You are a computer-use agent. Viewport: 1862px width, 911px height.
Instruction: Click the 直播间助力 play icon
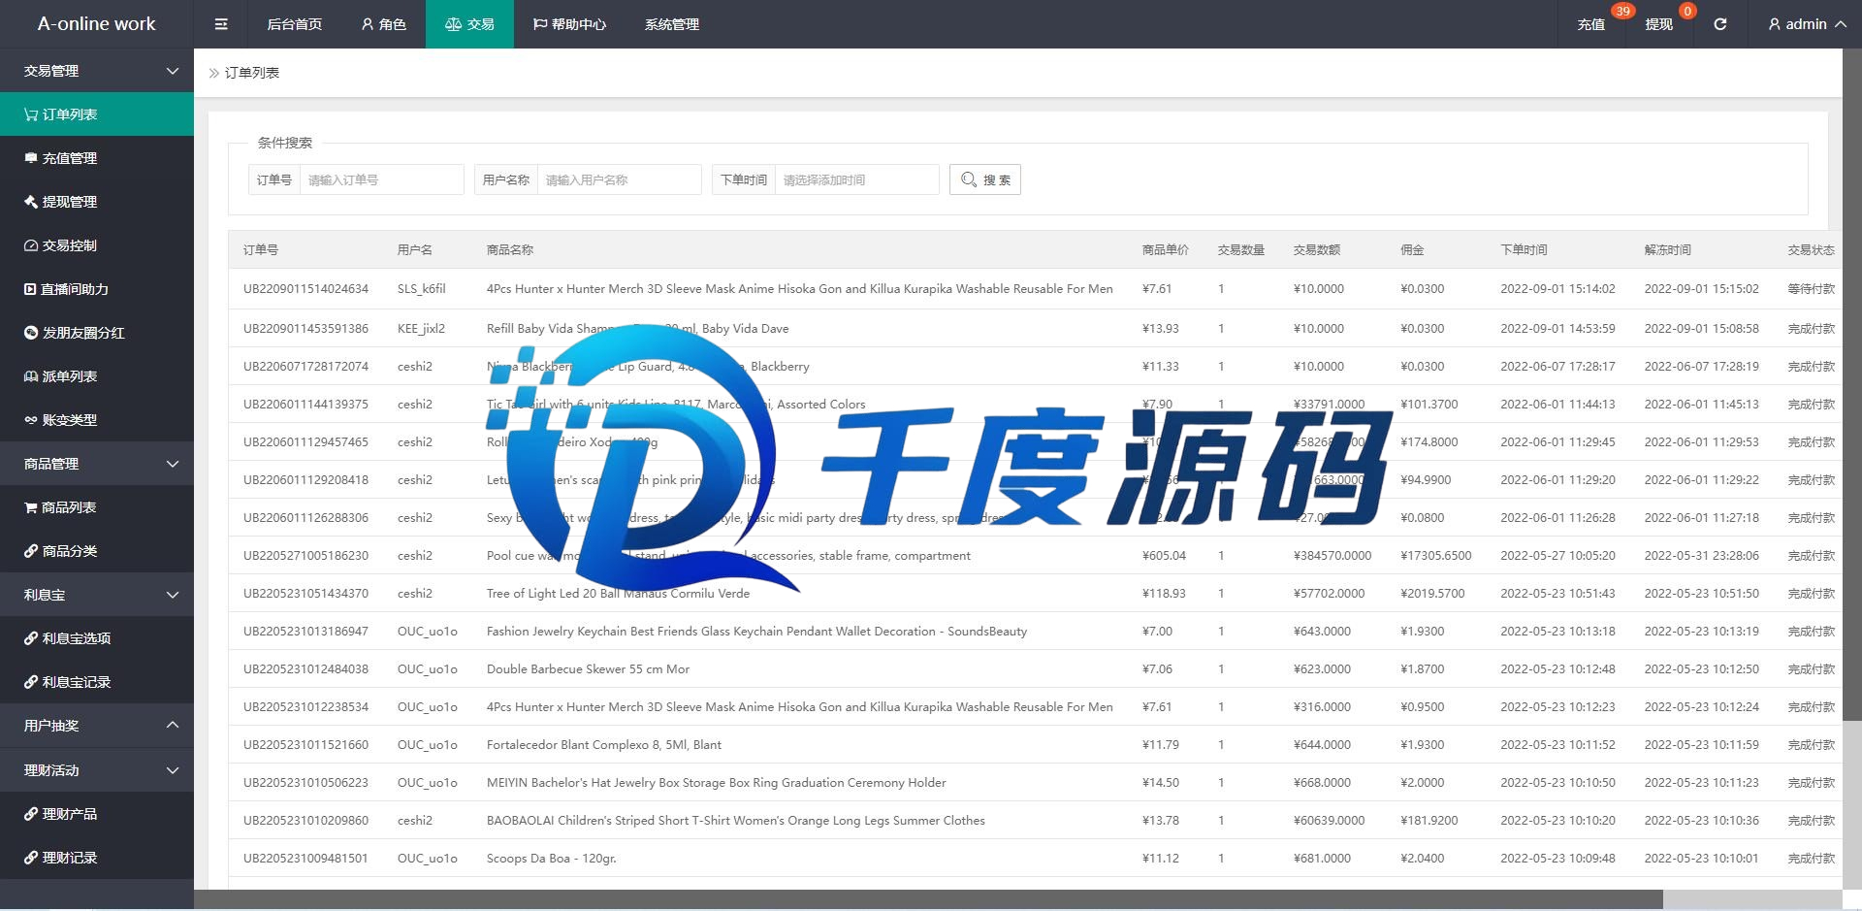[30, 289]
